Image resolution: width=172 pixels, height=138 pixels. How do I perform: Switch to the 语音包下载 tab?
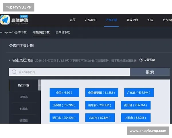(x=62, y=32)
